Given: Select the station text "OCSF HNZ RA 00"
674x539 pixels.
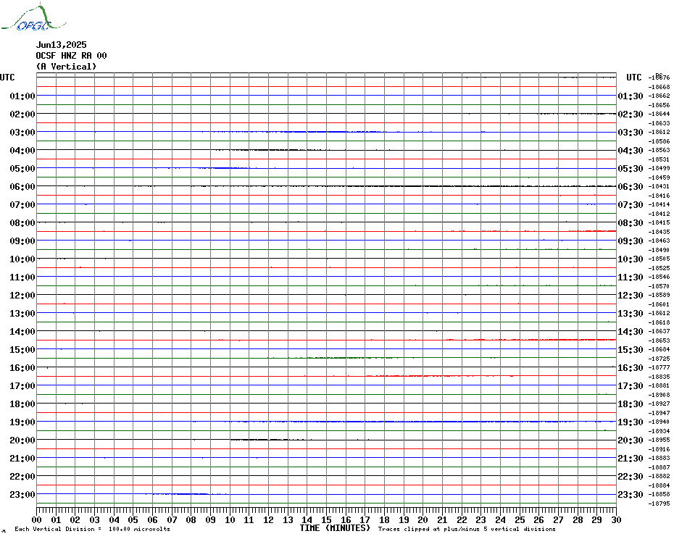Looking at the screenshot, I should coord(71,56).
